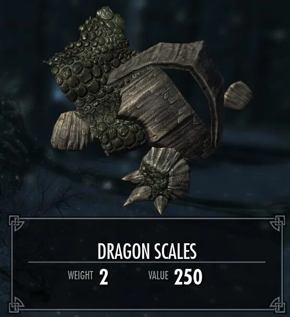This screenshot has width=290, height=317.
Task: Click the top border of the info card
Action: (x=147, y=218)
